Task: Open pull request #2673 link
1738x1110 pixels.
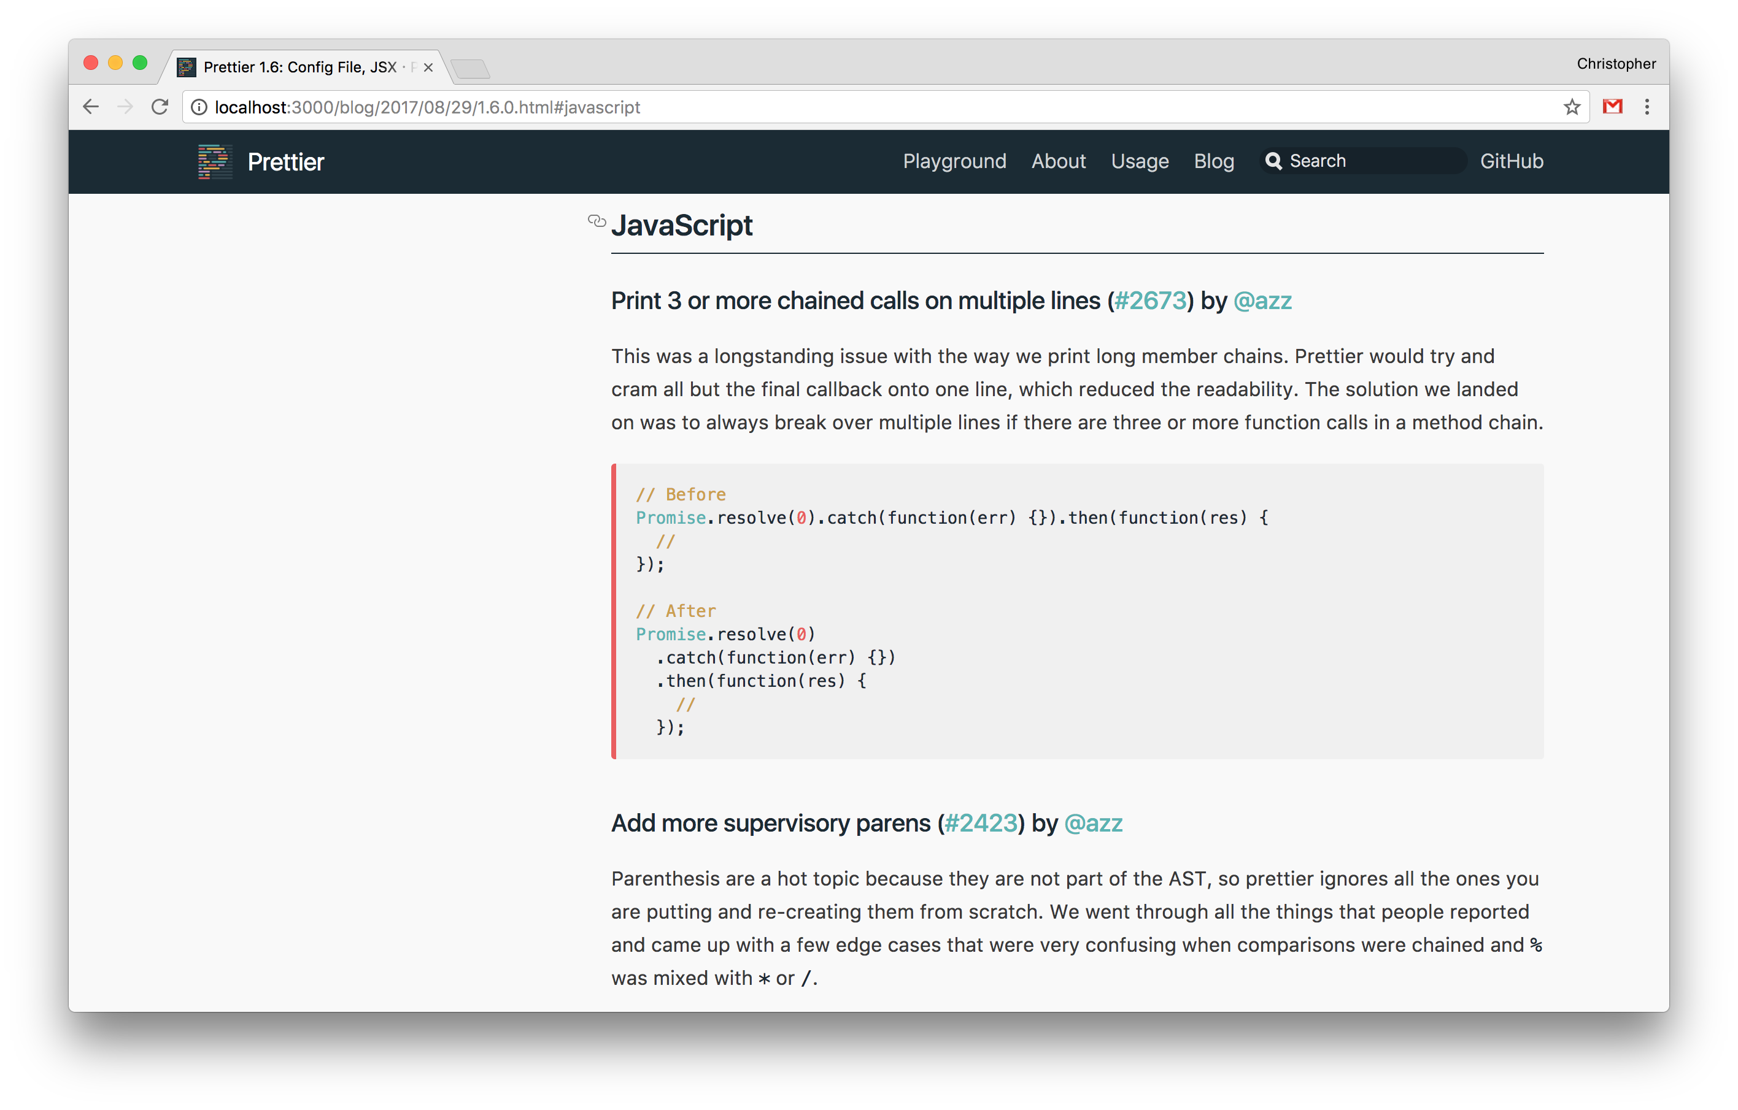Action: pyautogui.click(x=1151, y=300)
